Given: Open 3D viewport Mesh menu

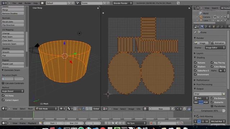Looking at the screenshot, I should 30,109.
